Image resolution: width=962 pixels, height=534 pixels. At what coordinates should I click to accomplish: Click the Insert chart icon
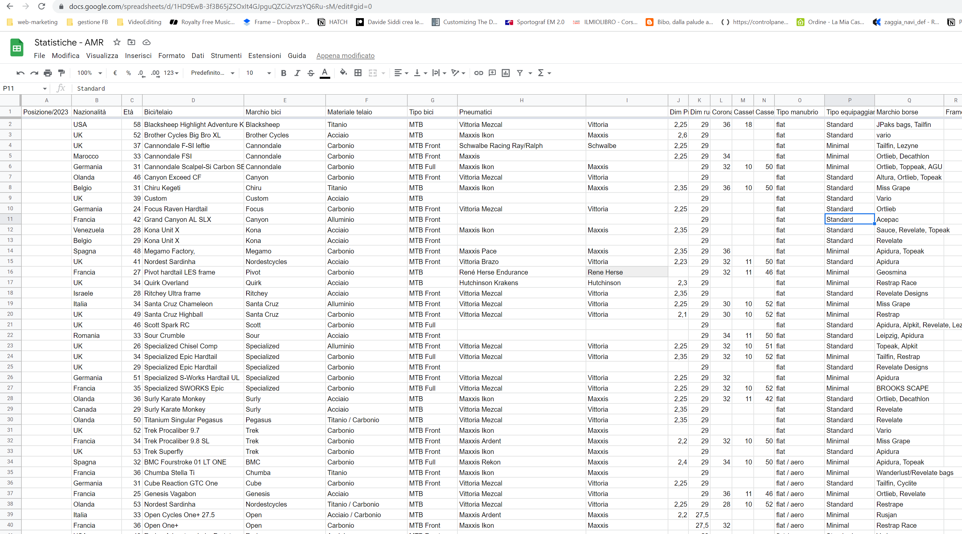(x=506, y=73)
